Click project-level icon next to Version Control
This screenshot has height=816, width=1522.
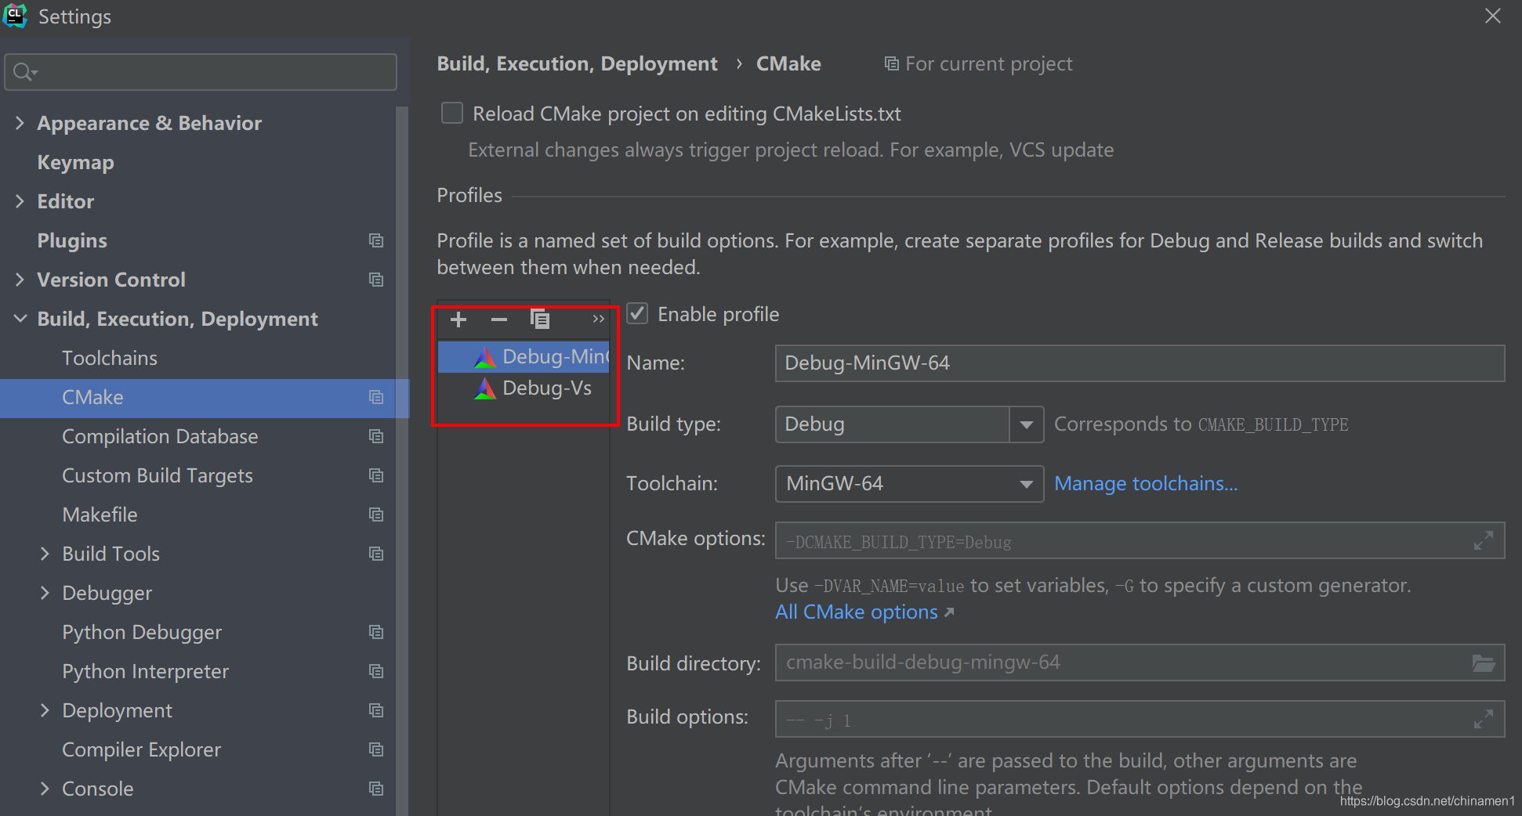[x=376, y=280]
